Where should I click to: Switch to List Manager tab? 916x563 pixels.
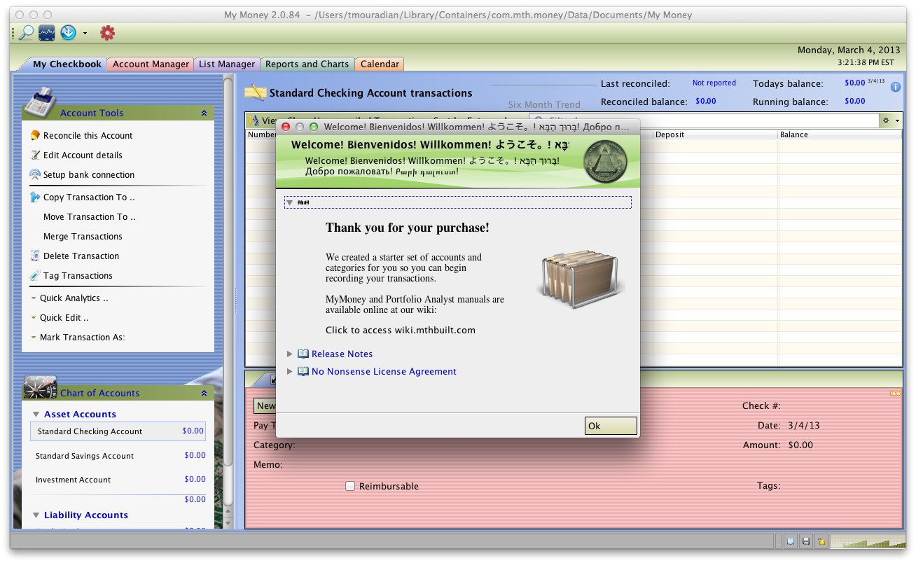[x=227, y=64]
